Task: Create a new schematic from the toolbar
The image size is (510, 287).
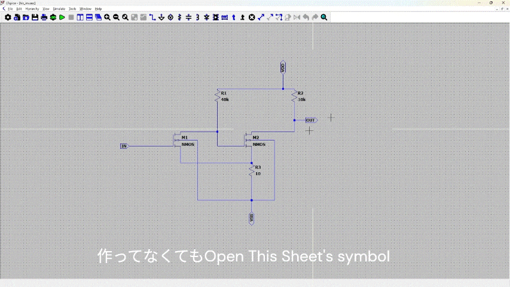Action: pos(17,17)
